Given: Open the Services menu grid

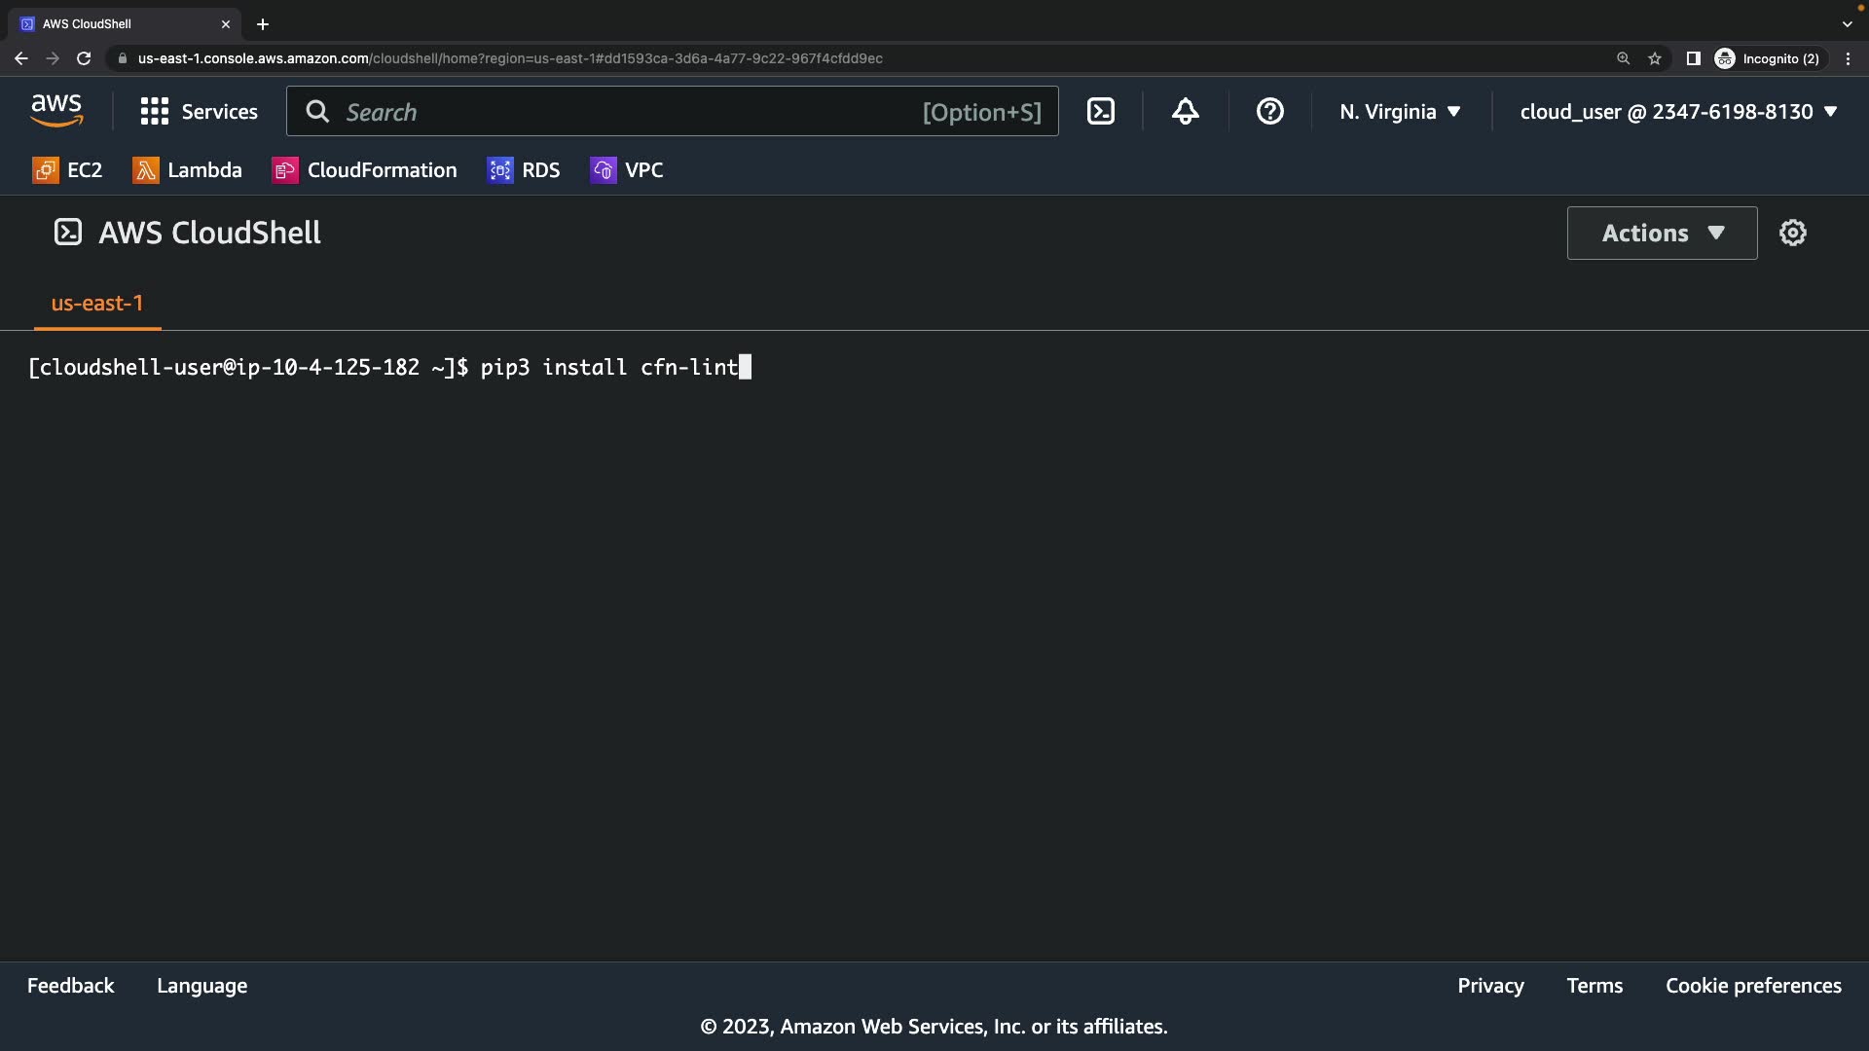Looking at the screenshot, I should point(199,112).
